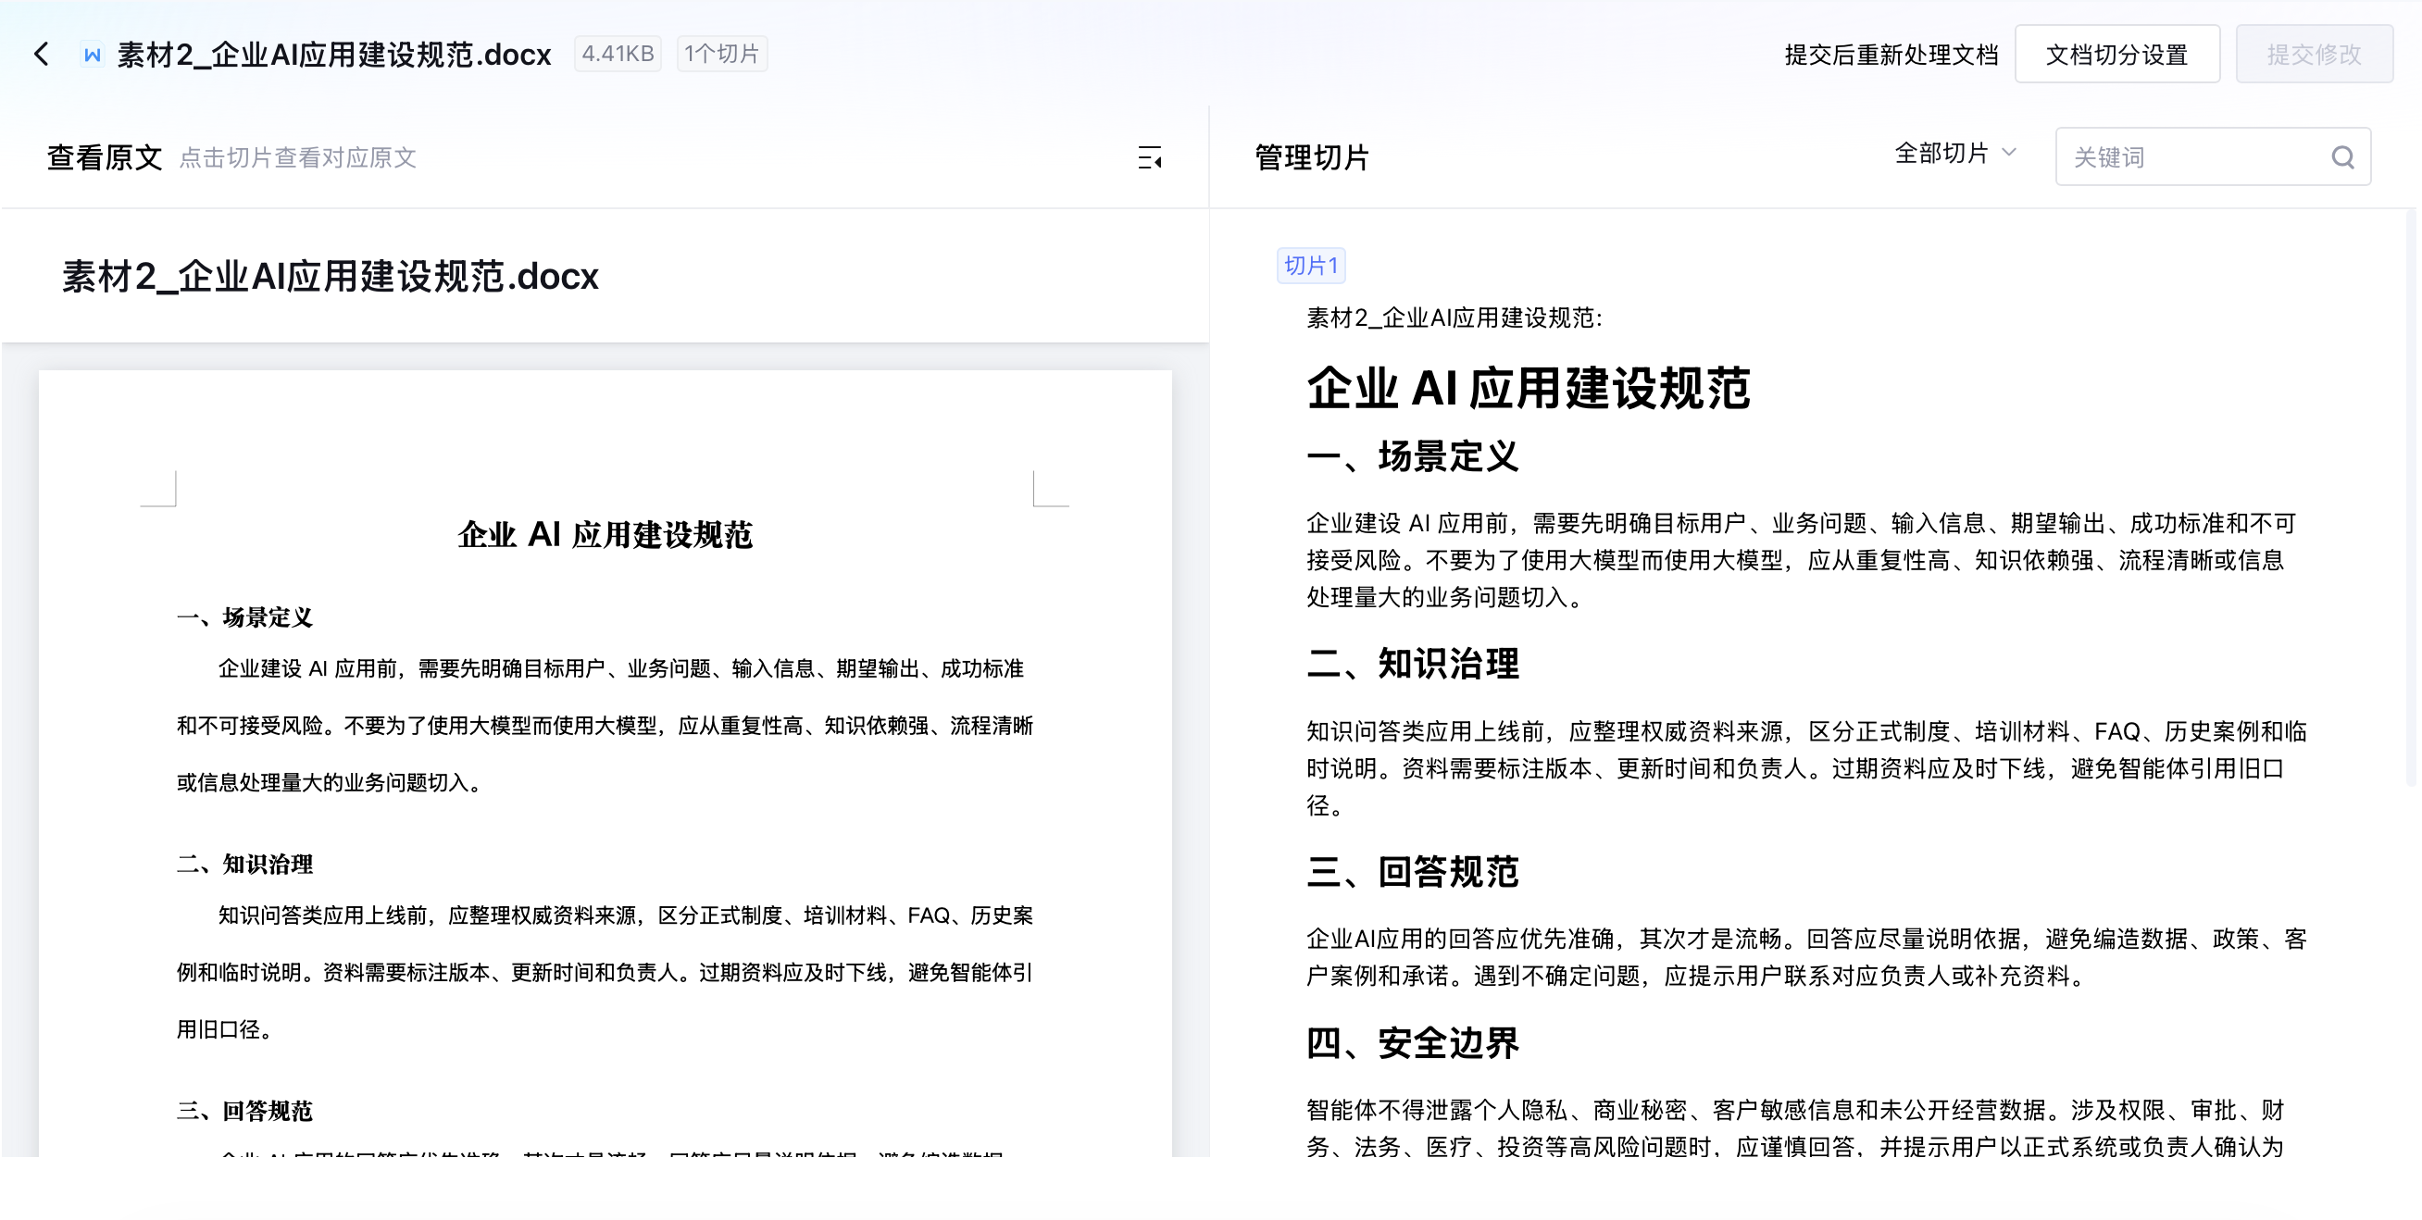Click heading 一、场景定义 in original document
2422x1220 pixels.
[244, 616]
